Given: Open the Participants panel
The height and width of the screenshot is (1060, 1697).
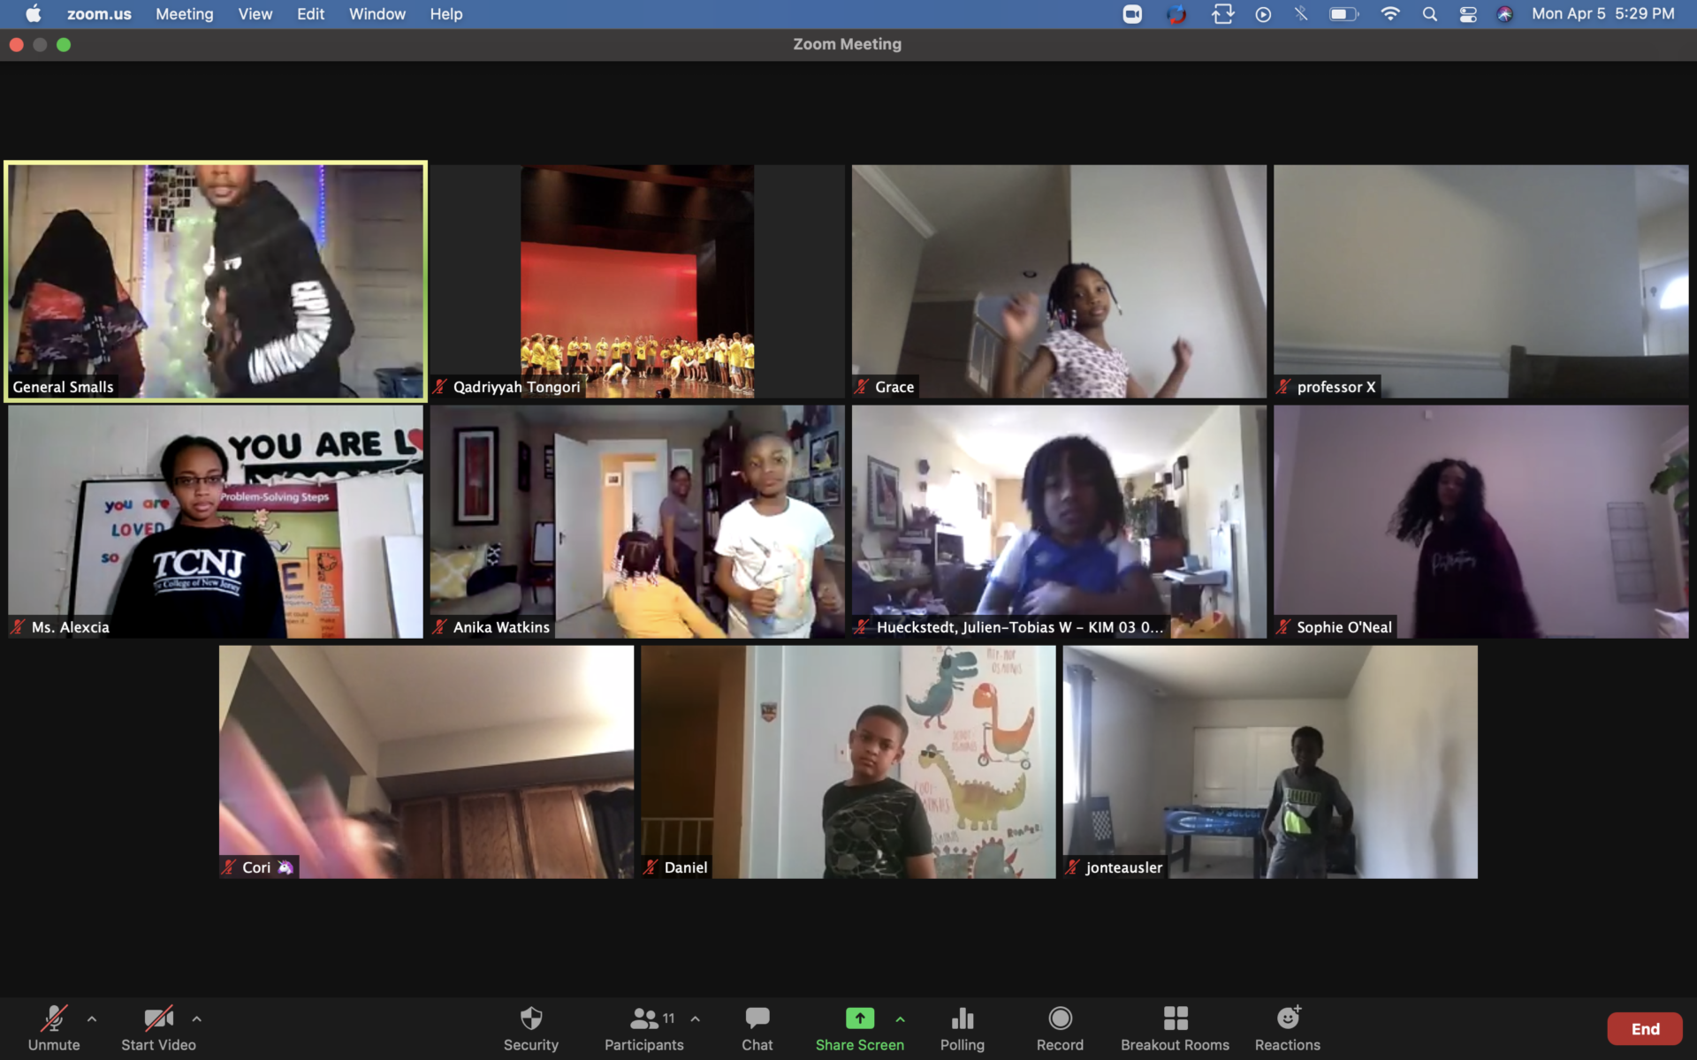Looking at the screenshot, I should tap(643, 1028).
